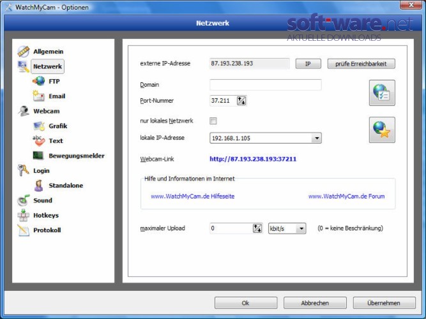Image resolution: width=426 pixels, height=319 pixels.
Task: Click the Übernehmen button
Action: (384, 302)
